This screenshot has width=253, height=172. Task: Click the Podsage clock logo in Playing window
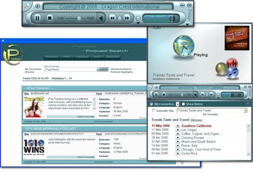coord(184,46)
